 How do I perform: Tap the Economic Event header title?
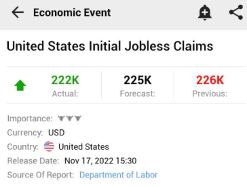[72, 13]
